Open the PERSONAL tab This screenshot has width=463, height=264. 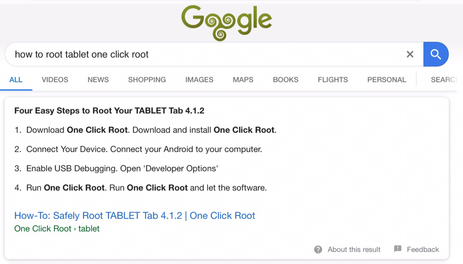[387, 79]
